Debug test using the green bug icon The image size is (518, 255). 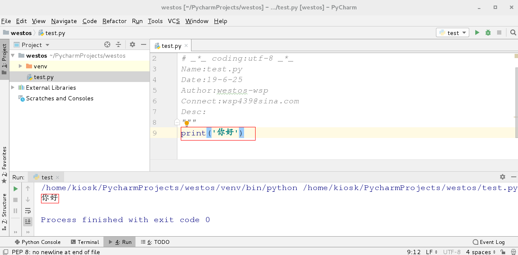click(488, 33)
